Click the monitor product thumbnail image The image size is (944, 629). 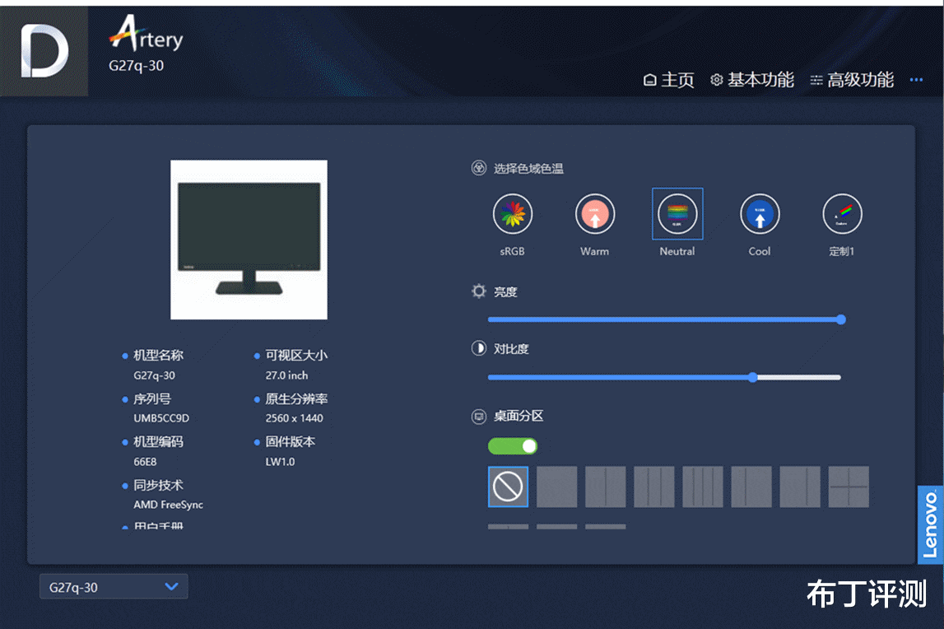tap(249, 240)
